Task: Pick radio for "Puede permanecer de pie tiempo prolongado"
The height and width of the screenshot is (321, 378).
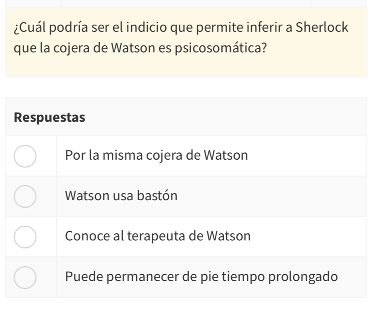Action: tap(25, 277)
